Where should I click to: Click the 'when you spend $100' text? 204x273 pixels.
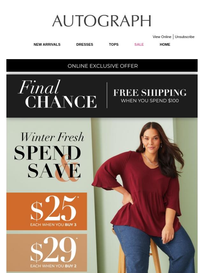coord(150,101)
